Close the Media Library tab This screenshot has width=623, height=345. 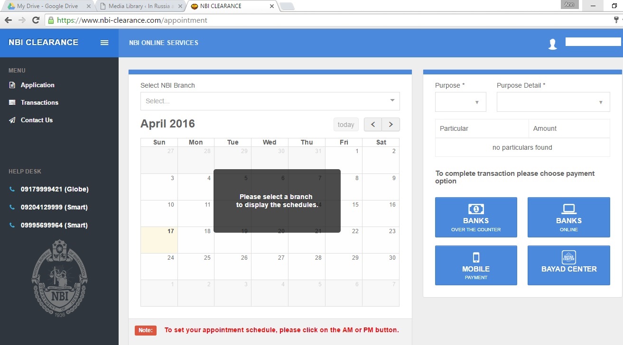(180, 7)
